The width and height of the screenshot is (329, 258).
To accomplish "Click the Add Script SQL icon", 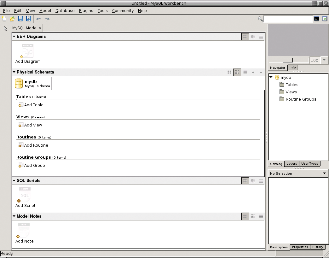I will click(x=25, y=195).
